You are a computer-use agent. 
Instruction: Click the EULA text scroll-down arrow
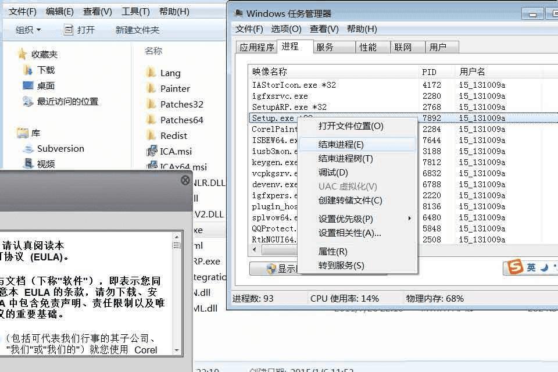pos(177,350)
